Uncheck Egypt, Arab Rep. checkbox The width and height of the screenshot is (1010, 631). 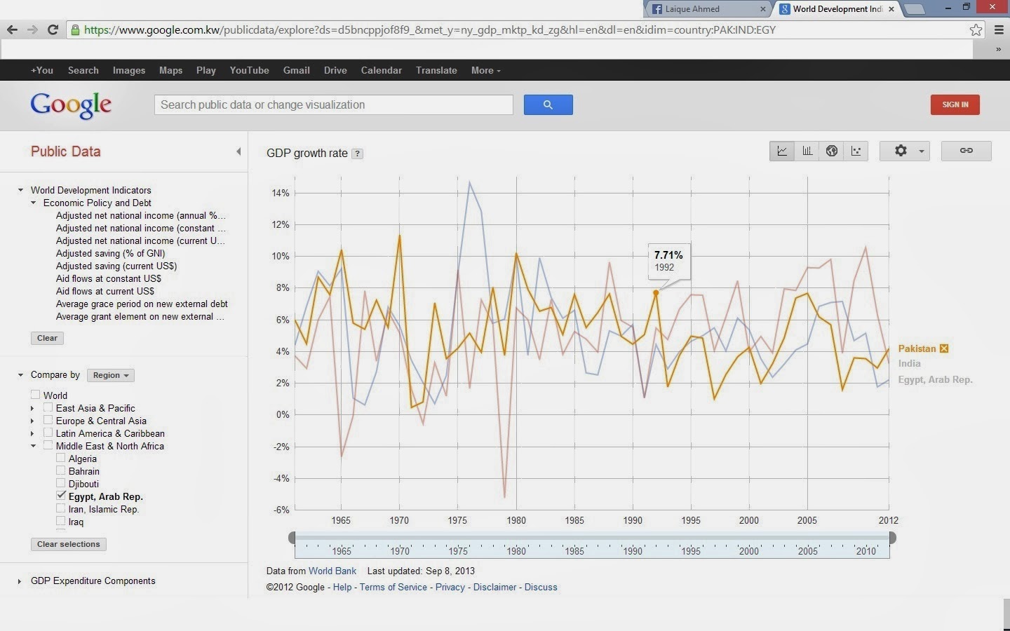60,496
